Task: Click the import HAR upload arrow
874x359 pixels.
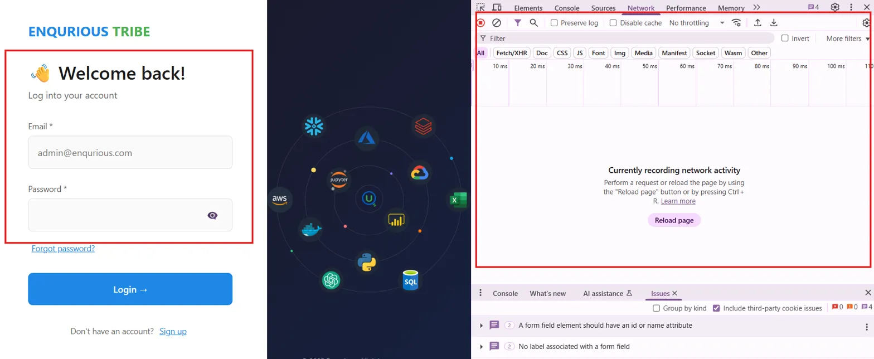Action: [x=758, y=23]
